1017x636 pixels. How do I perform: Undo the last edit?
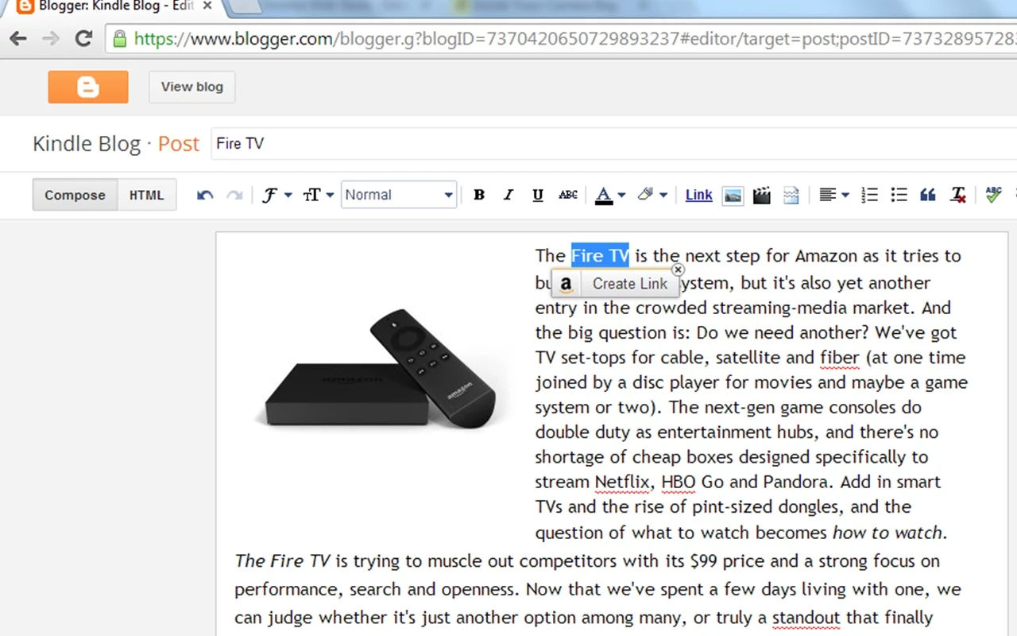205,195
